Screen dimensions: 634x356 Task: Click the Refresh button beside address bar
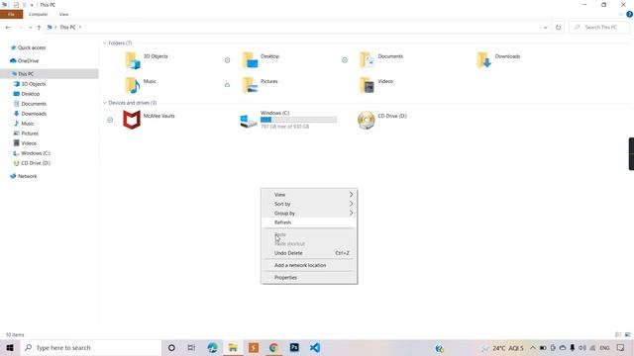pos(558,27)
